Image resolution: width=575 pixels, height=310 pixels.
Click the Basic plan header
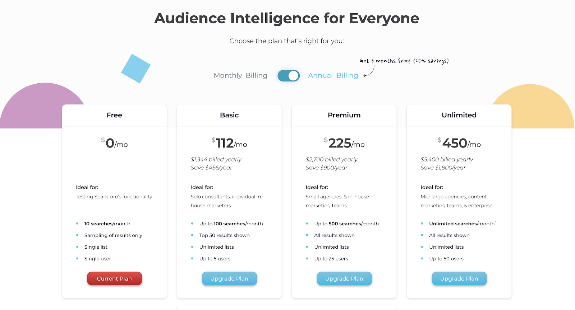click(x=229, y=115)
